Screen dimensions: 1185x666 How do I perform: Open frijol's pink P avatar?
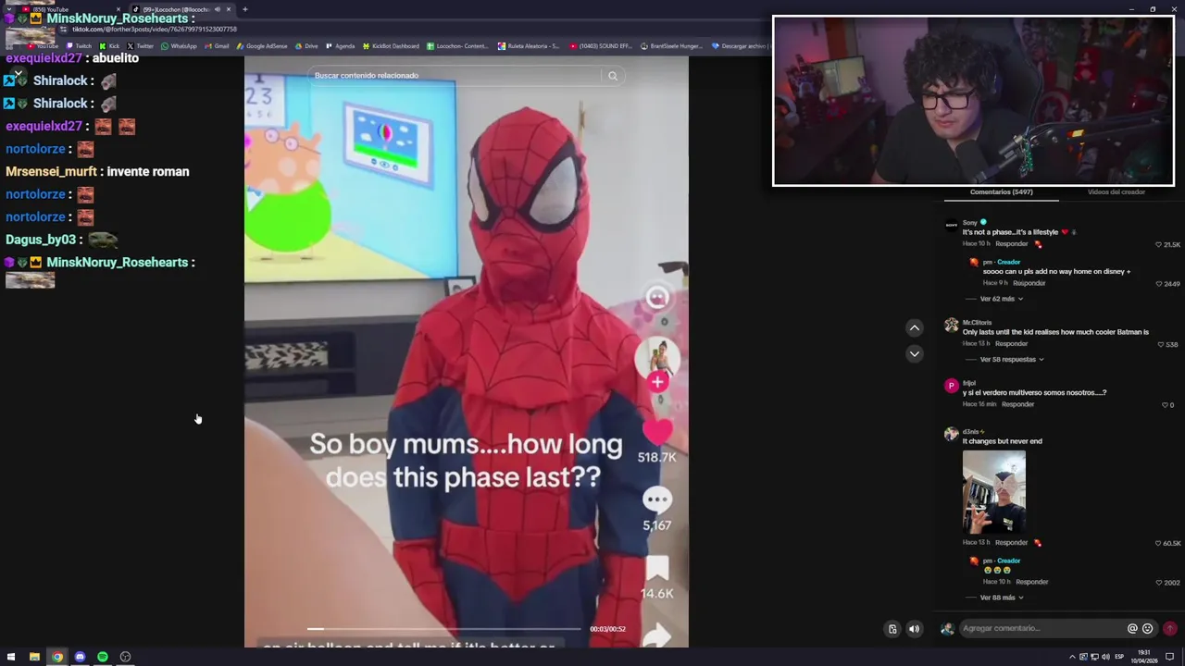pyautogui.click(x=951, y=386)
